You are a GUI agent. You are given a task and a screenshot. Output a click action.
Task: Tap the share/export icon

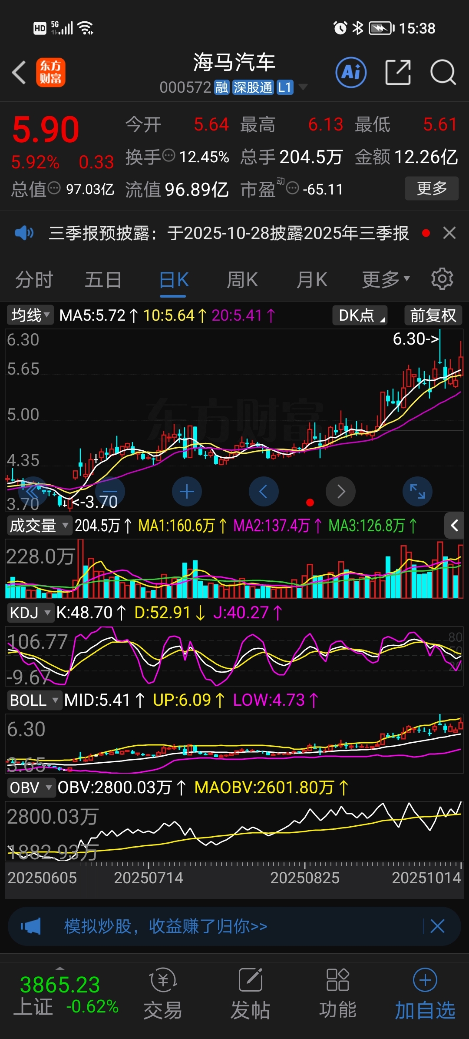click(x=398, y=72)
